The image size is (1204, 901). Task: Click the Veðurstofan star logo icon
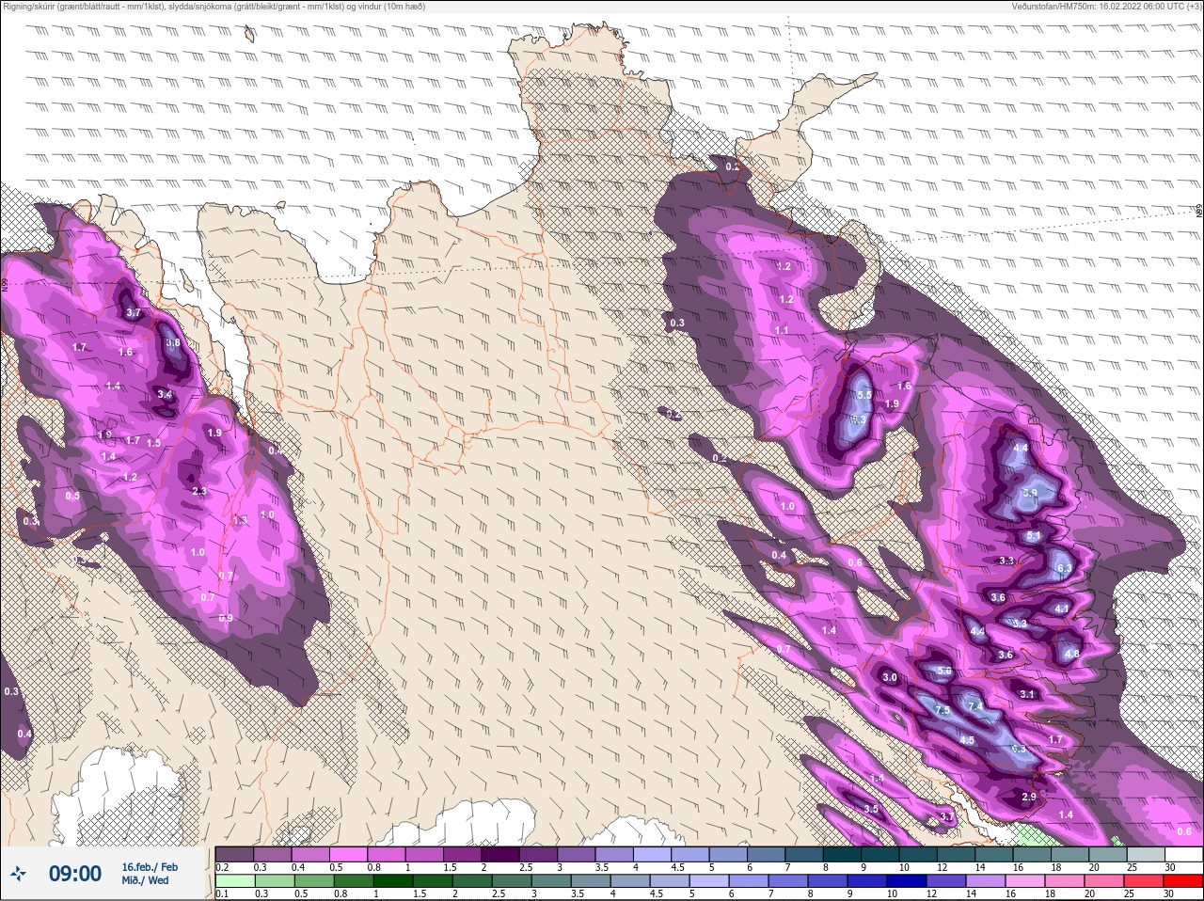pyautogui.click(x=19, y=874)
